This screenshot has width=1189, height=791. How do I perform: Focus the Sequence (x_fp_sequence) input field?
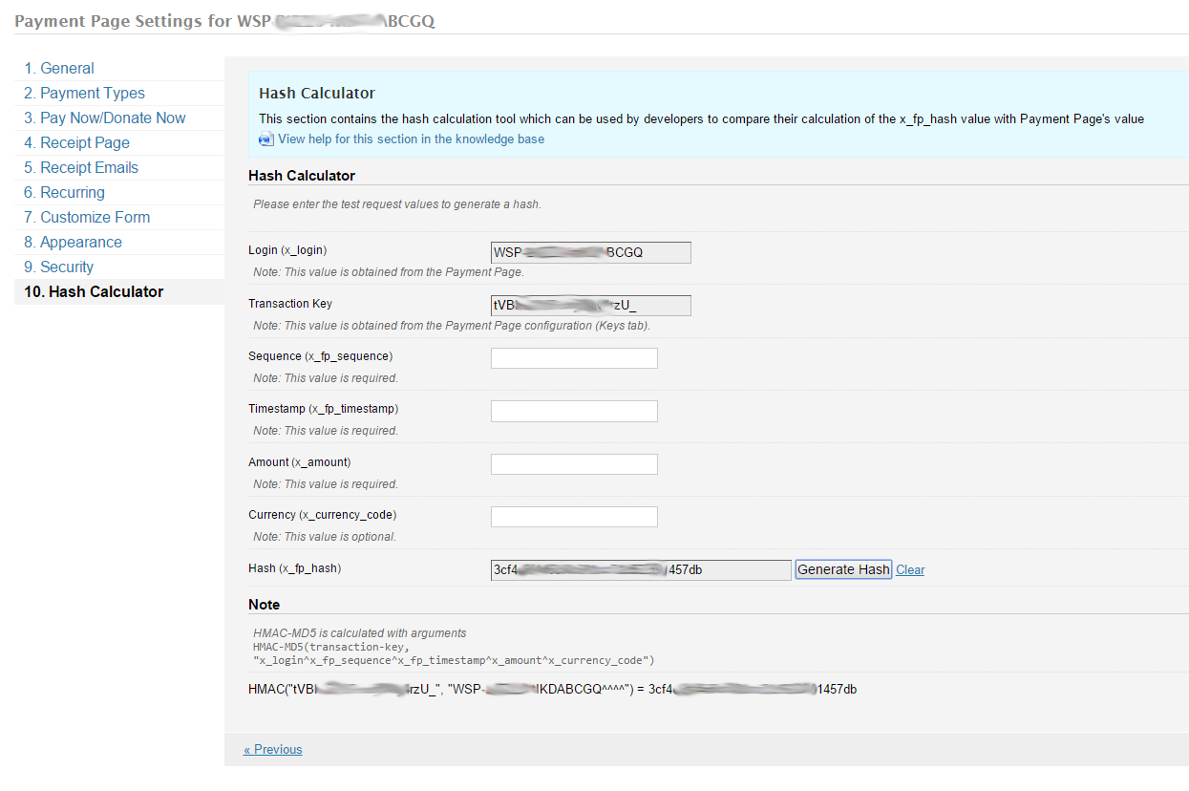pos(574,358)
